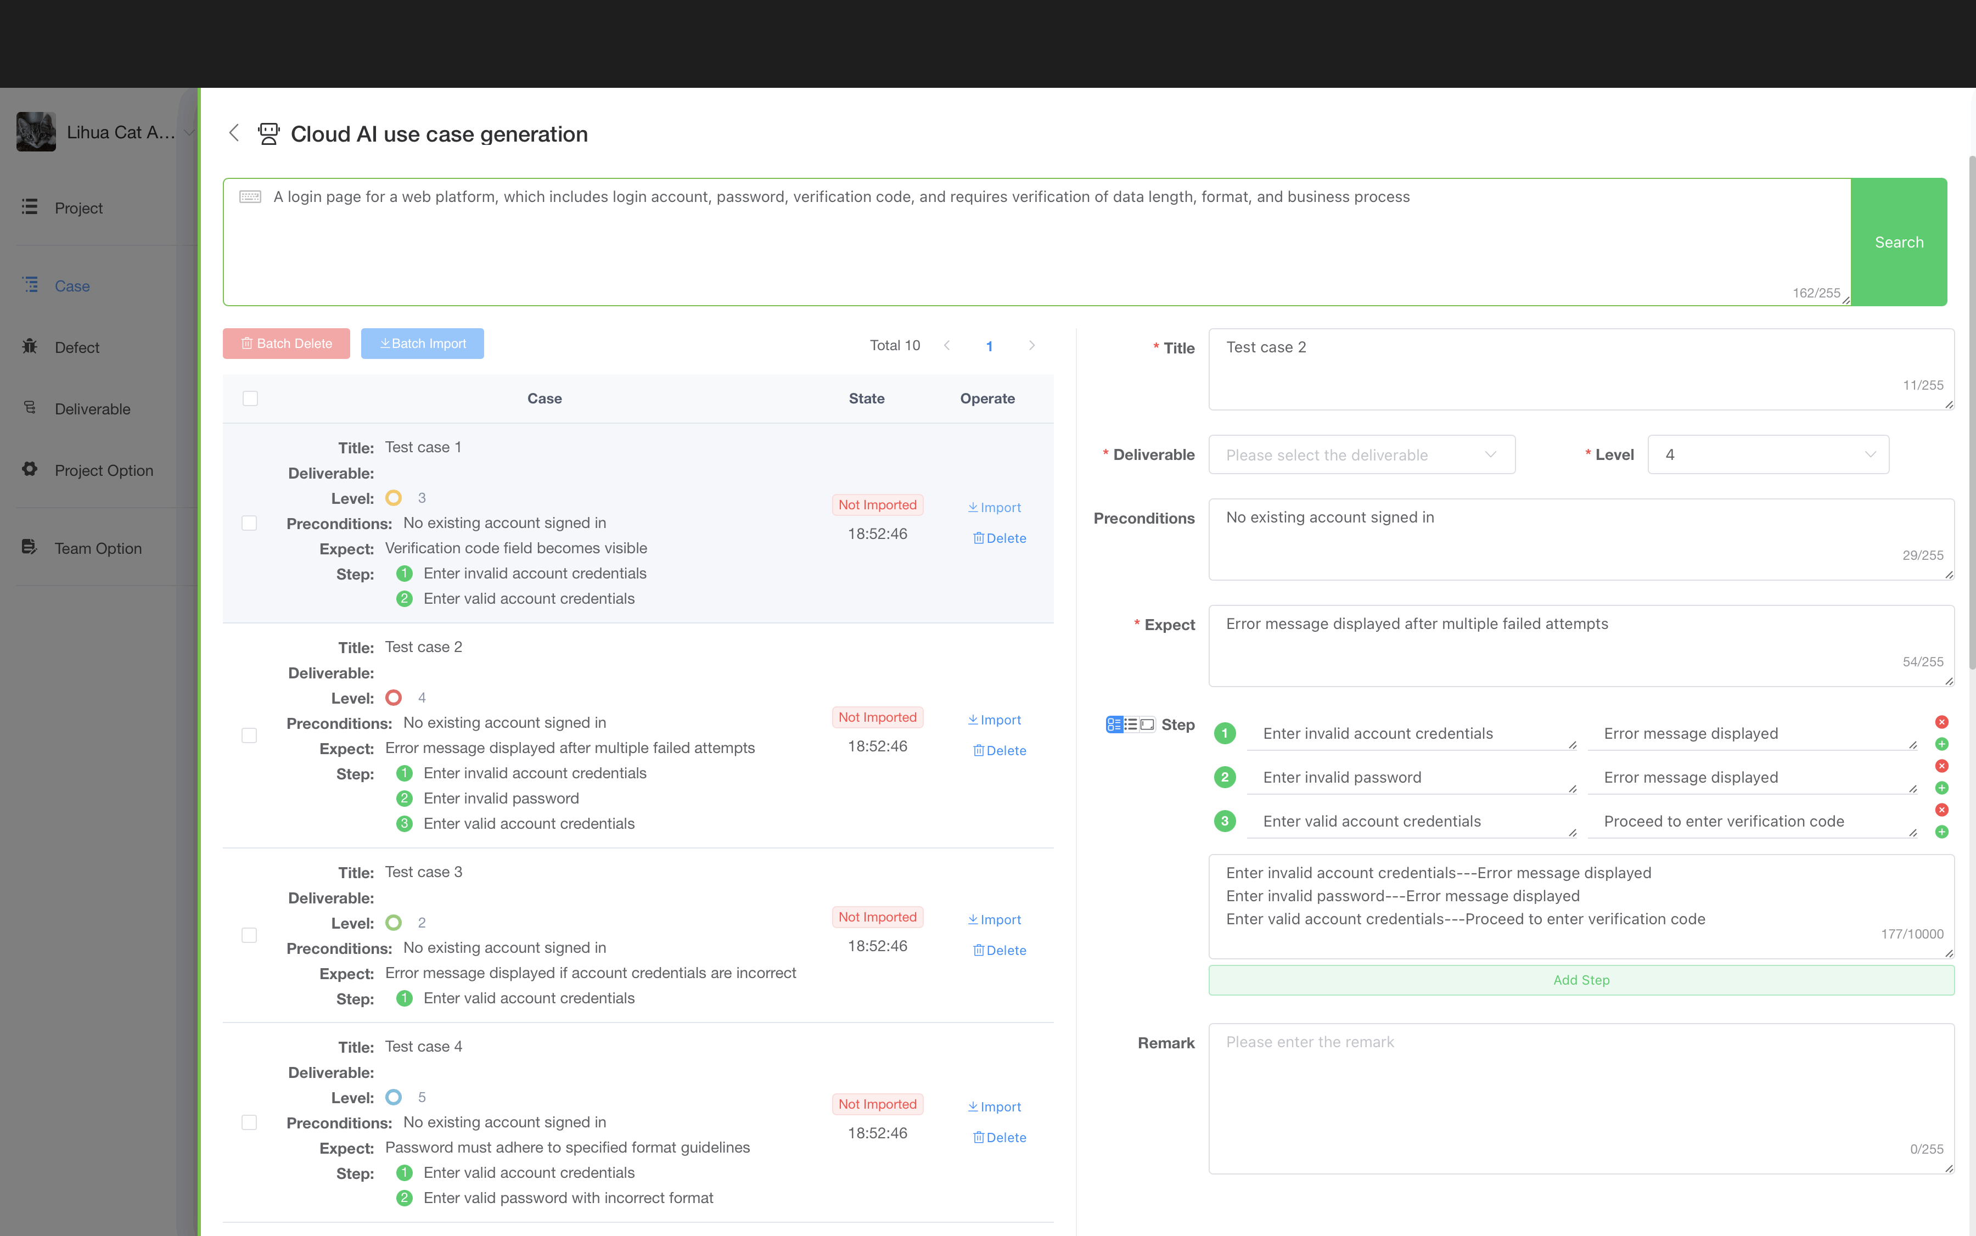This screenshot has height=1236, width=1976.
Task: Delete Test case 3
Action: [x=999, y=950]
